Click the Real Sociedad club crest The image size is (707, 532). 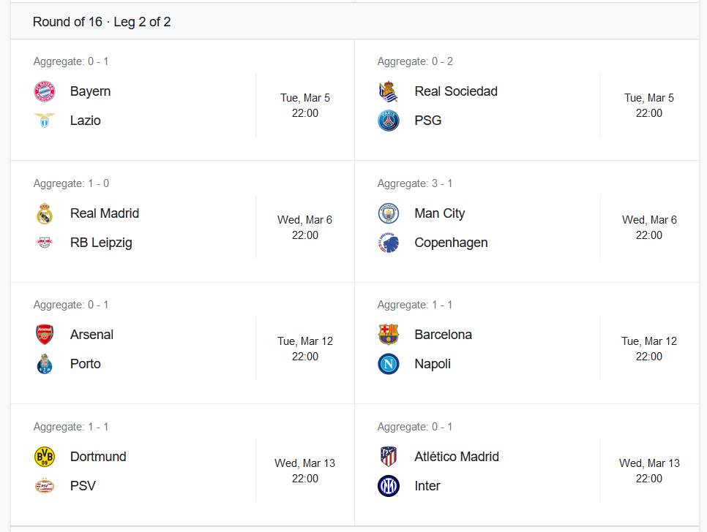pos(388,91)
